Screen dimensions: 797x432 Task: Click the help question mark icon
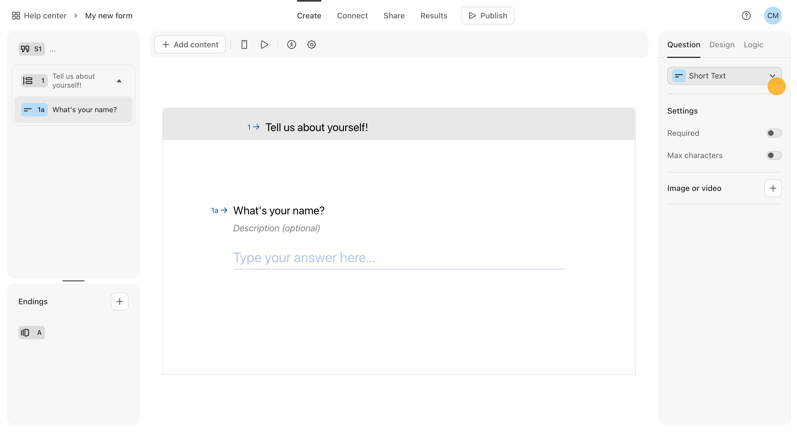[746, 16]
